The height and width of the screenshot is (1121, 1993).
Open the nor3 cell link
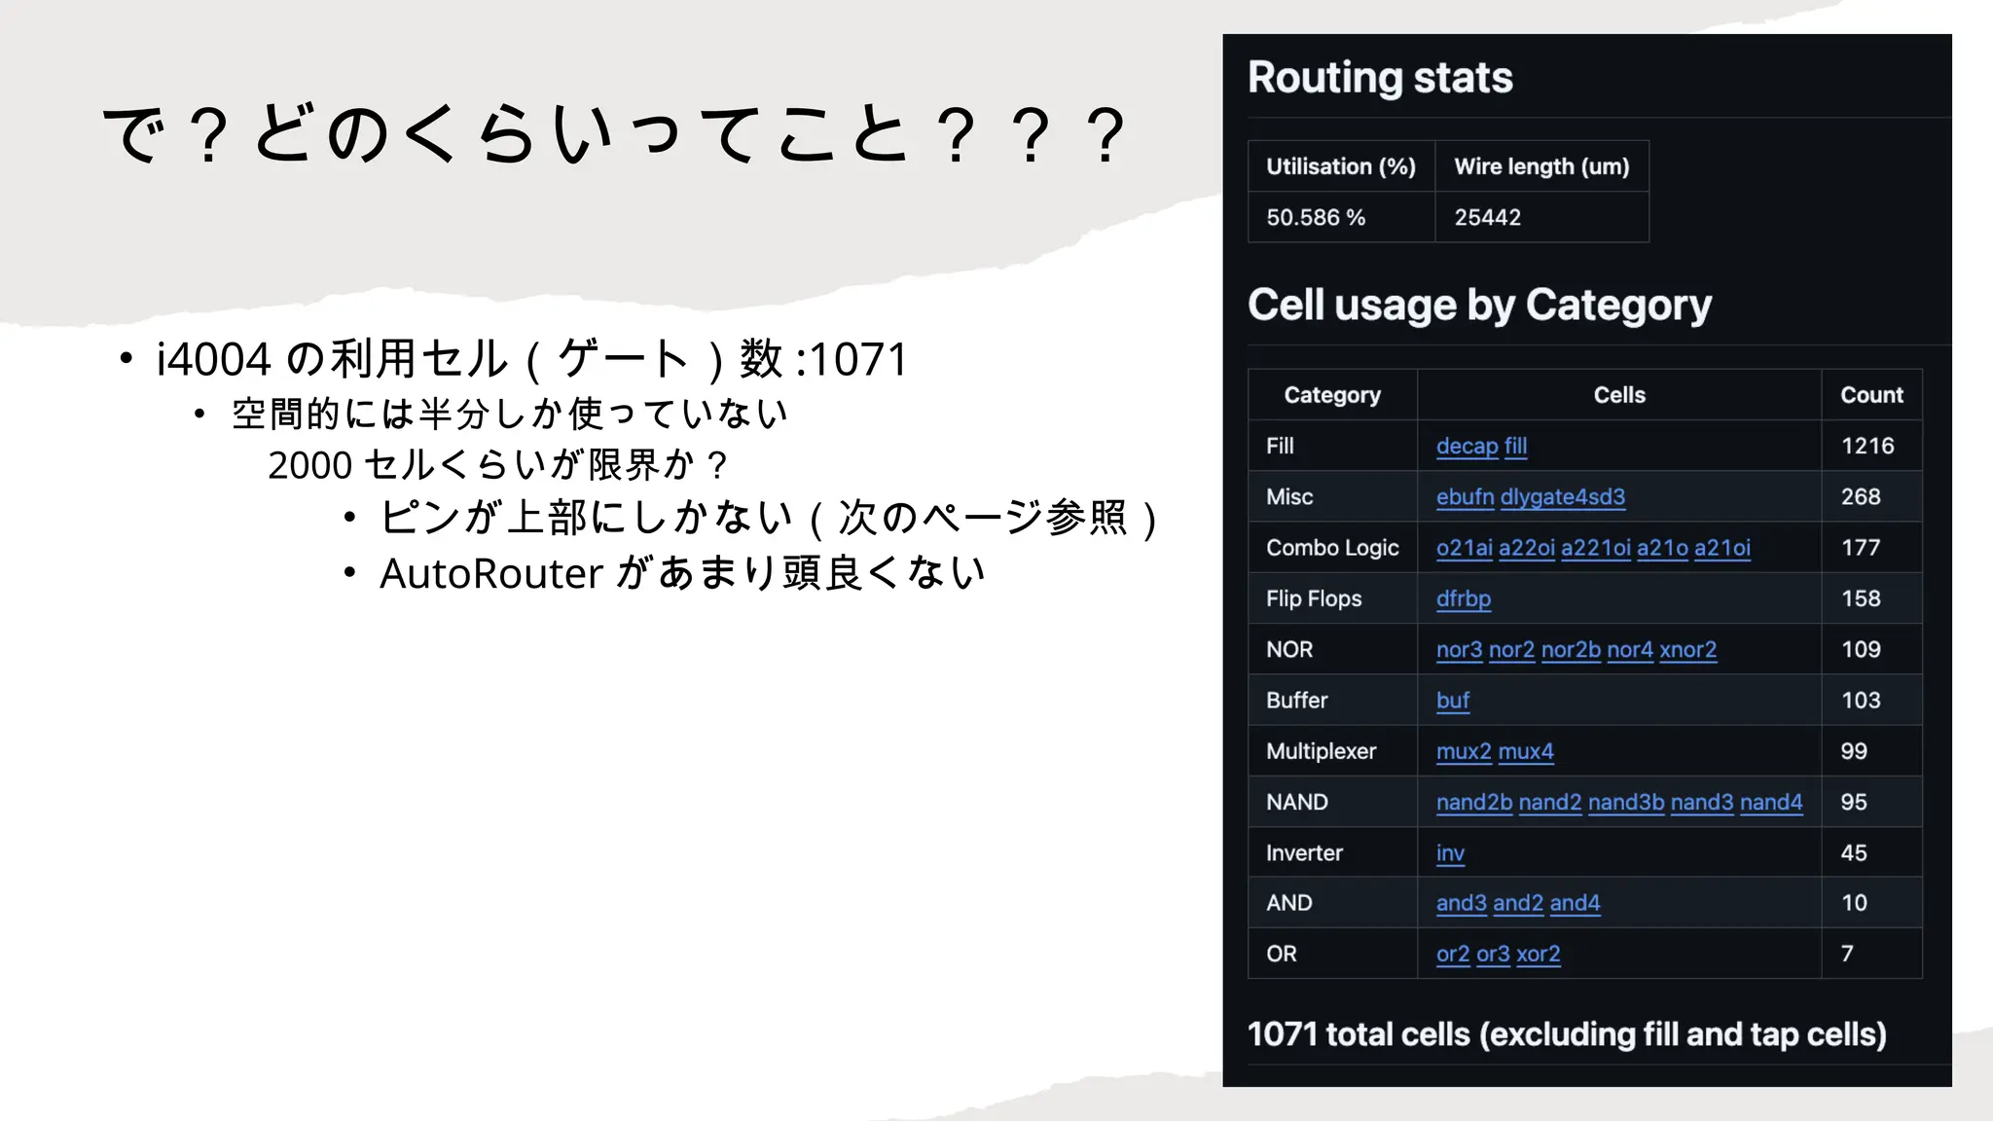point(1460,649)
